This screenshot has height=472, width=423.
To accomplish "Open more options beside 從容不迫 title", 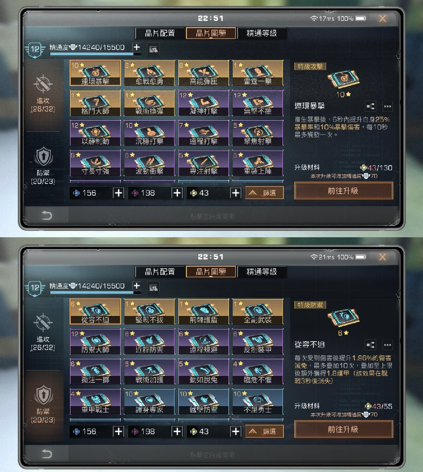I will (x=388, y=345).
